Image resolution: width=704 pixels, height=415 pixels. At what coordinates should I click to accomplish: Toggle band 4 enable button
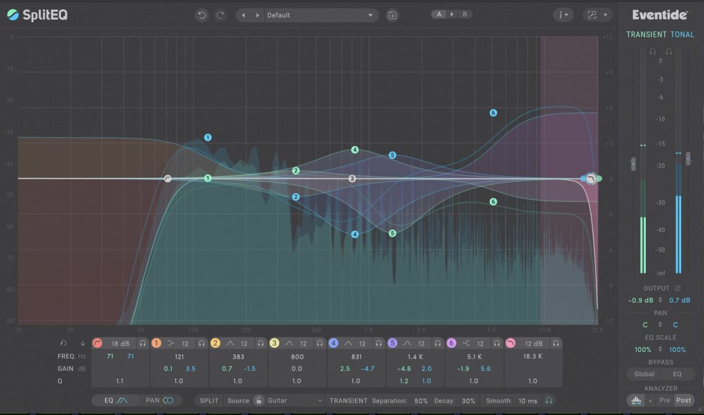[333, 343]
